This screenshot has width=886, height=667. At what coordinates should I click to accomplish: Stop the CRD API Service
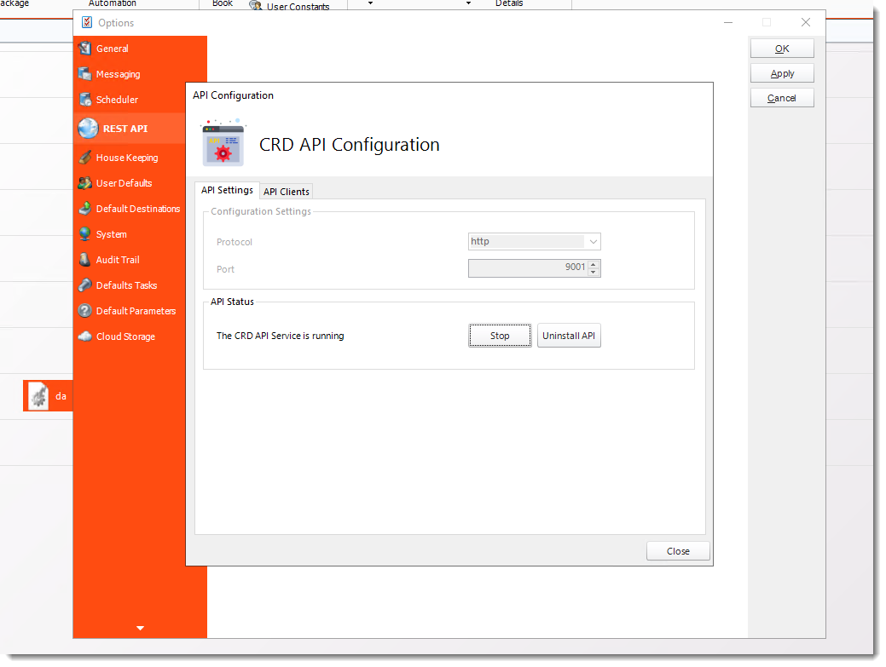point(500,336)
